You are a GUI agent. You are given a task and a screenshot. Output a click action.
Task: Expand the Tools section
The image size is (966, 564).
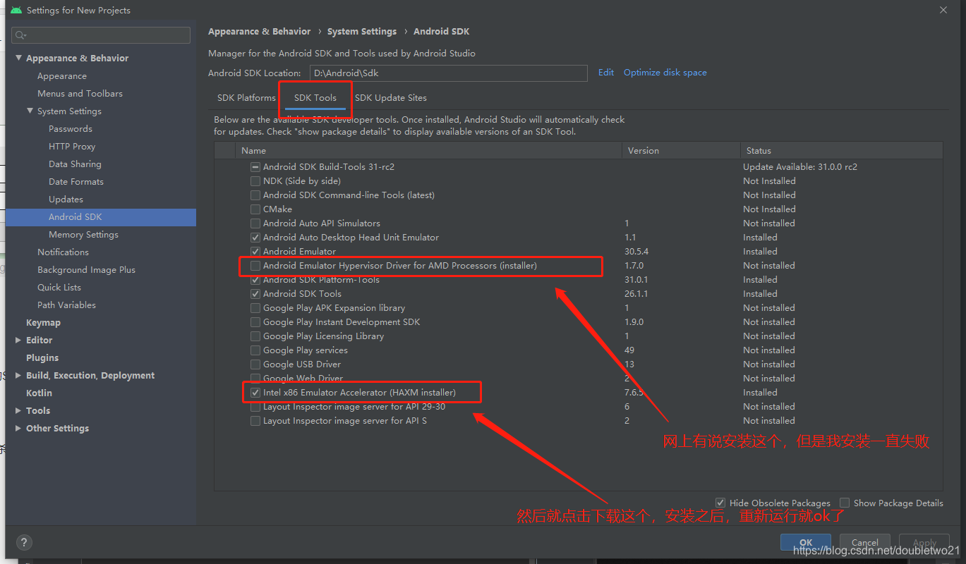coord(19,411)
